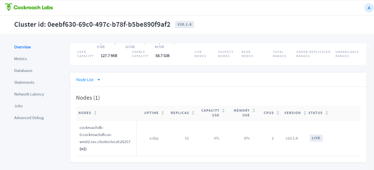Click the 'Nodes (1)' heading

[88, 98]
